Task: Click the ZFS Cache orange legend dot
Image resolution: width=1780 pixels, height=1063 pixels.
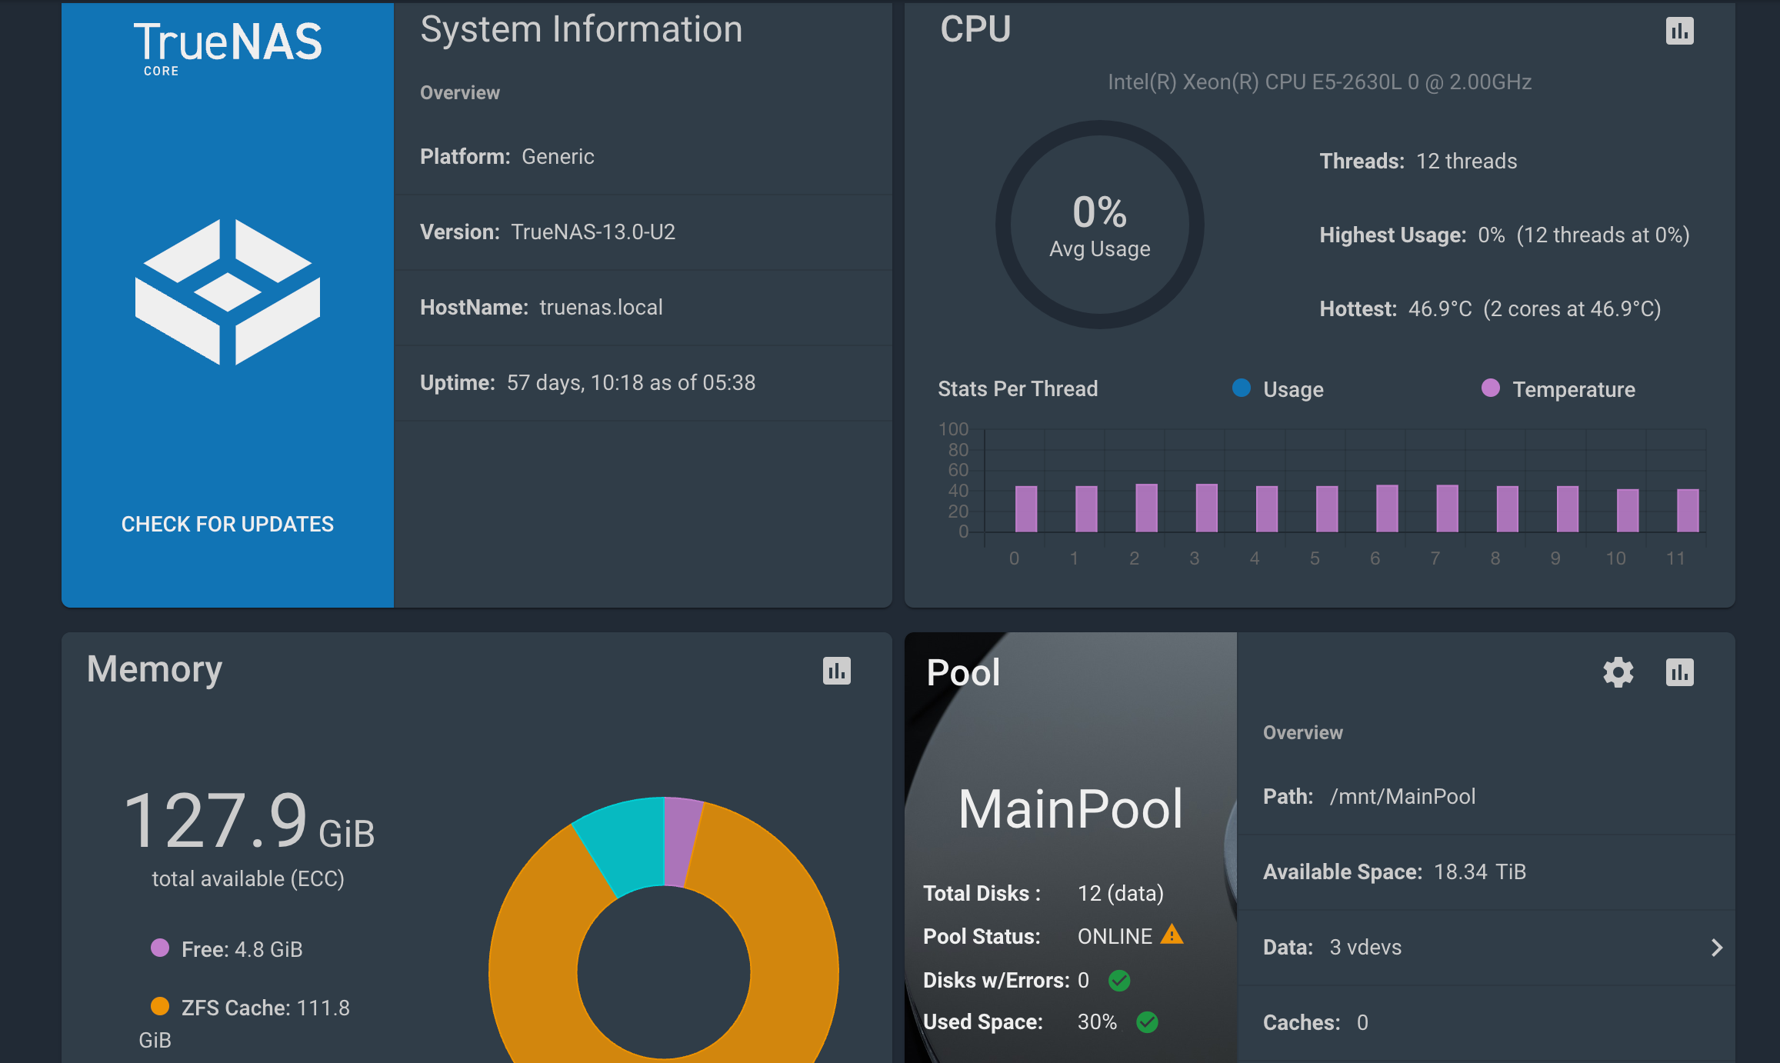Action: [x=160, y=1006]
